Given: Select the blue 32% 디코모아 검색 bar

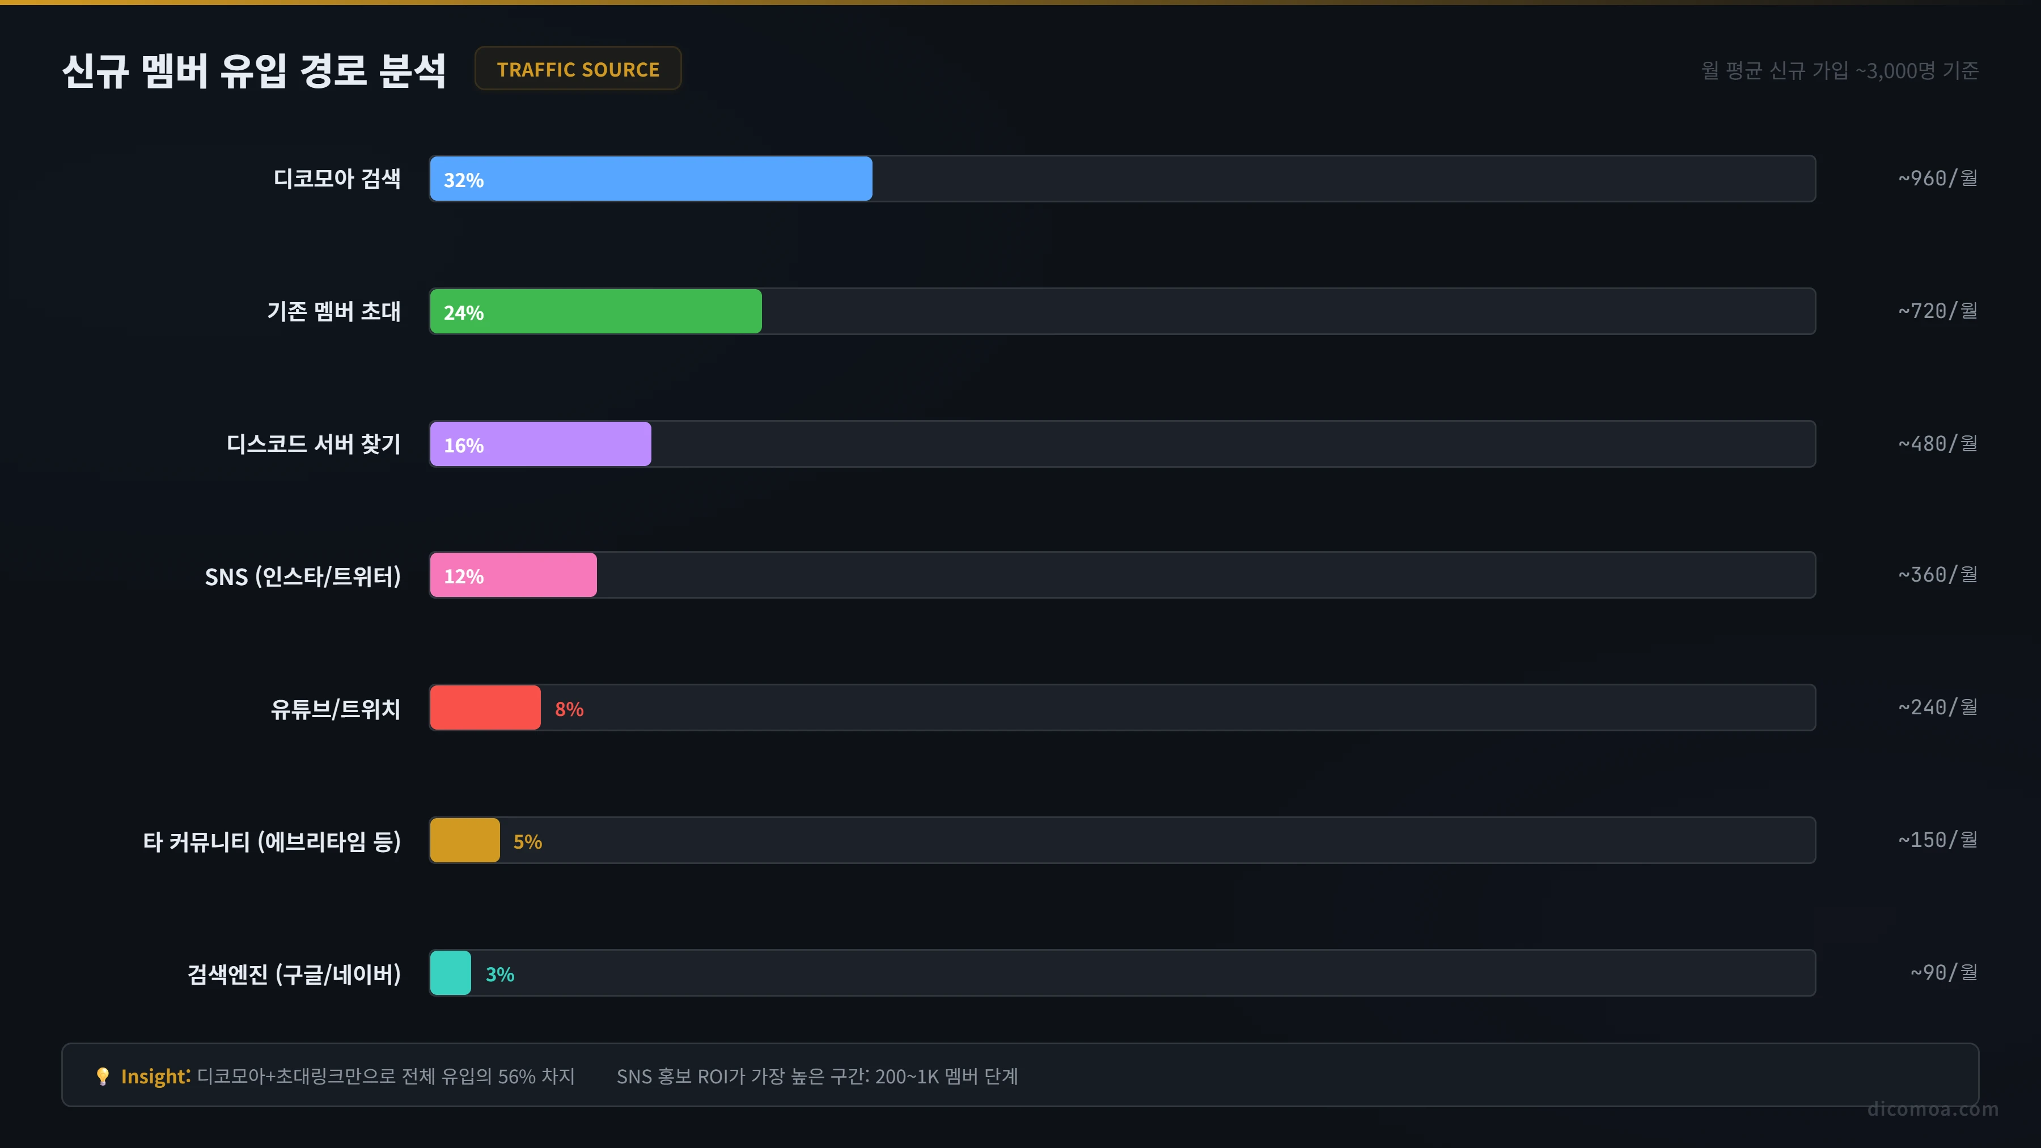Looking at the screenshot, I should tap(650, 179).
